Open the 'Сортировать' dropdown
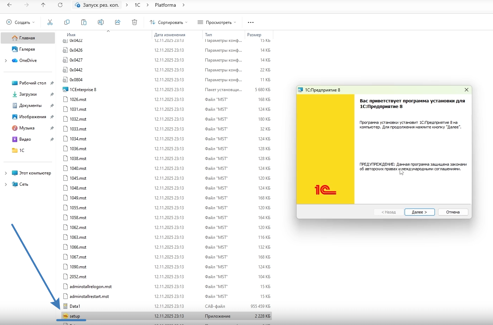Image resolution: width=493 pixels, height=325 pixels. click(169, 22)
